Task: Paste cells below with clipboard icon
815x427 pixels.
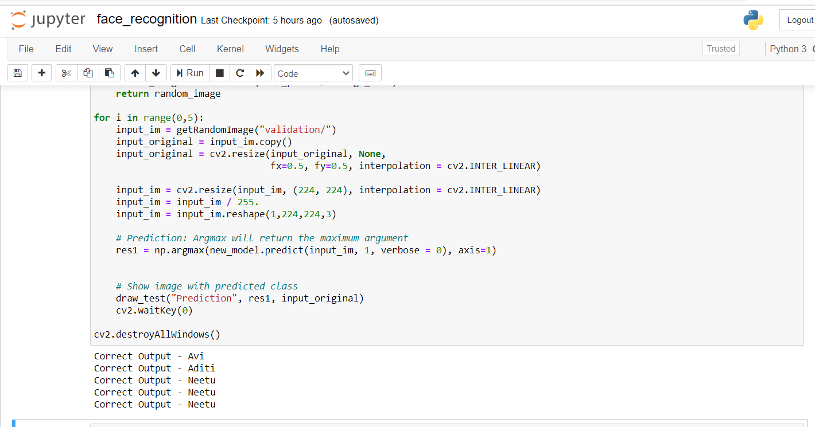Action: coord(110,73)
